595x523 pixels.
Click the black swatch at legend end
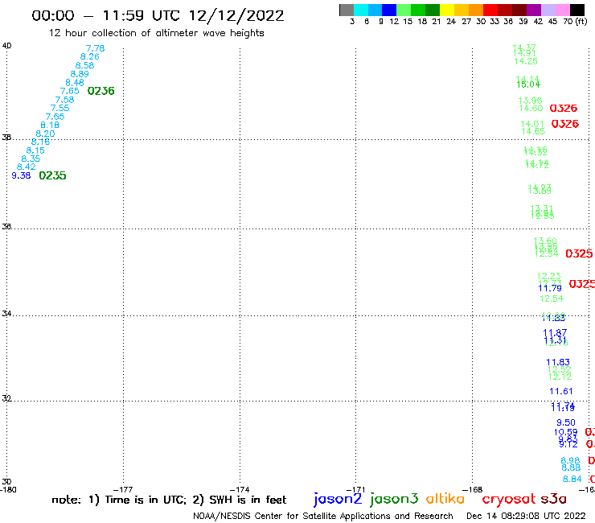point(577,10)
